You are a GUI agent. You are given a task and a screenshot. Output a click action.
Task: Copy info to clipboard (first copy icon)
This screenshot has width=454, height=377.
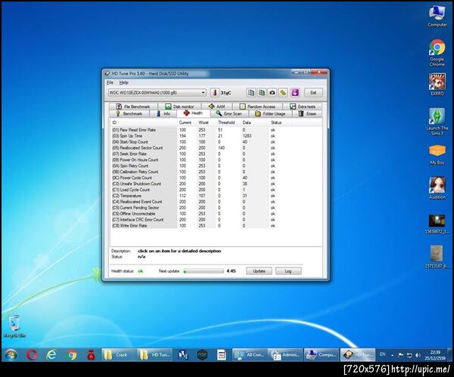click(250, 93)
